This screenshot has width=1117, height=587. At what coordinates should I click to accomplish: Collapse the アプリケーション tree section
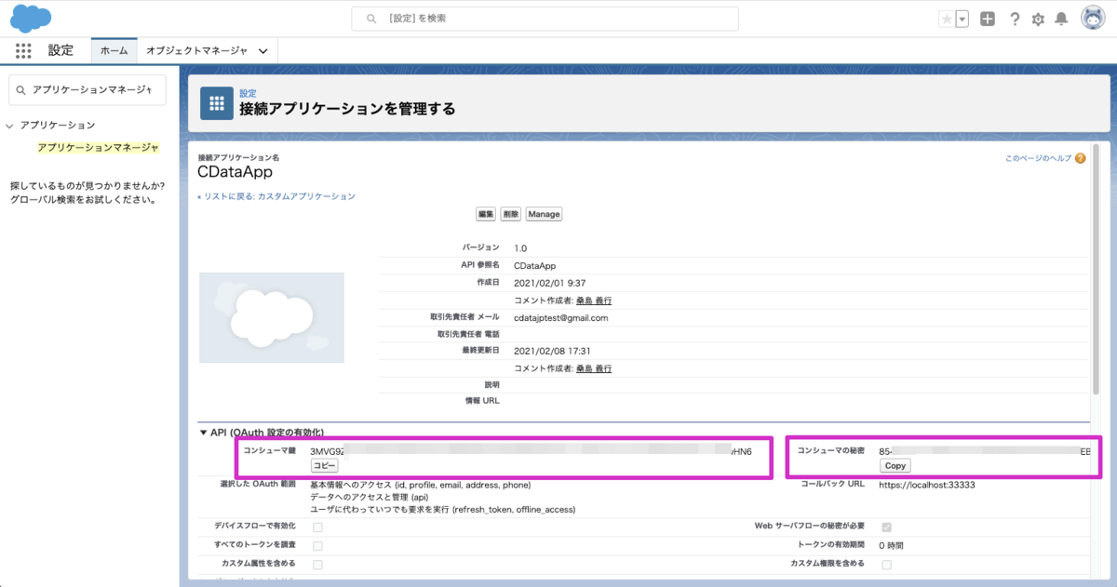(10, 125)
